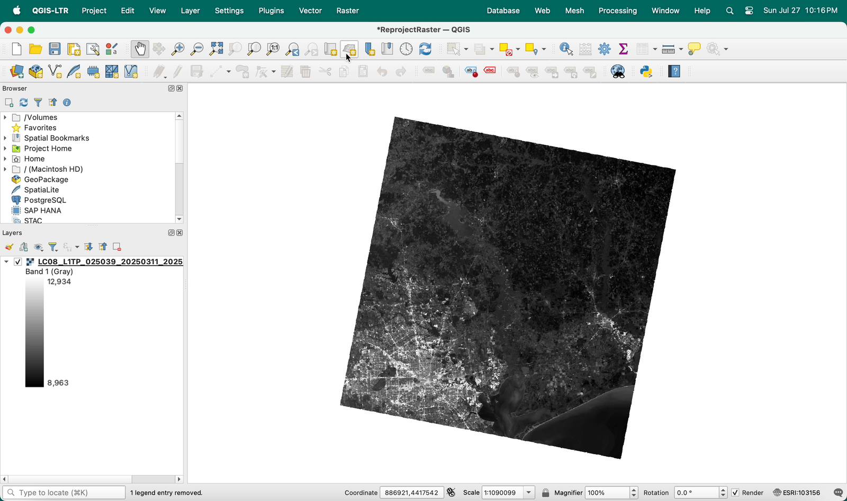This screenshot has width=847, height=501.
Task: Click the ESRI:103156 CRS button
Action: coord(797,493)
